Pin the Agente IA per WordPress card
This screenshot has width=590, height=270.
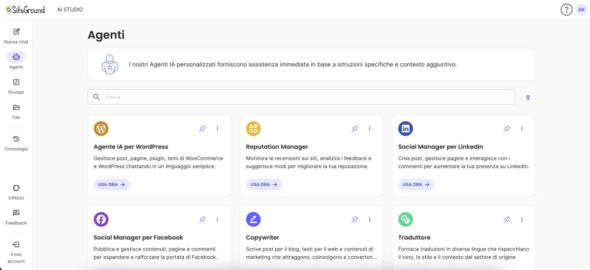(202, 128)
